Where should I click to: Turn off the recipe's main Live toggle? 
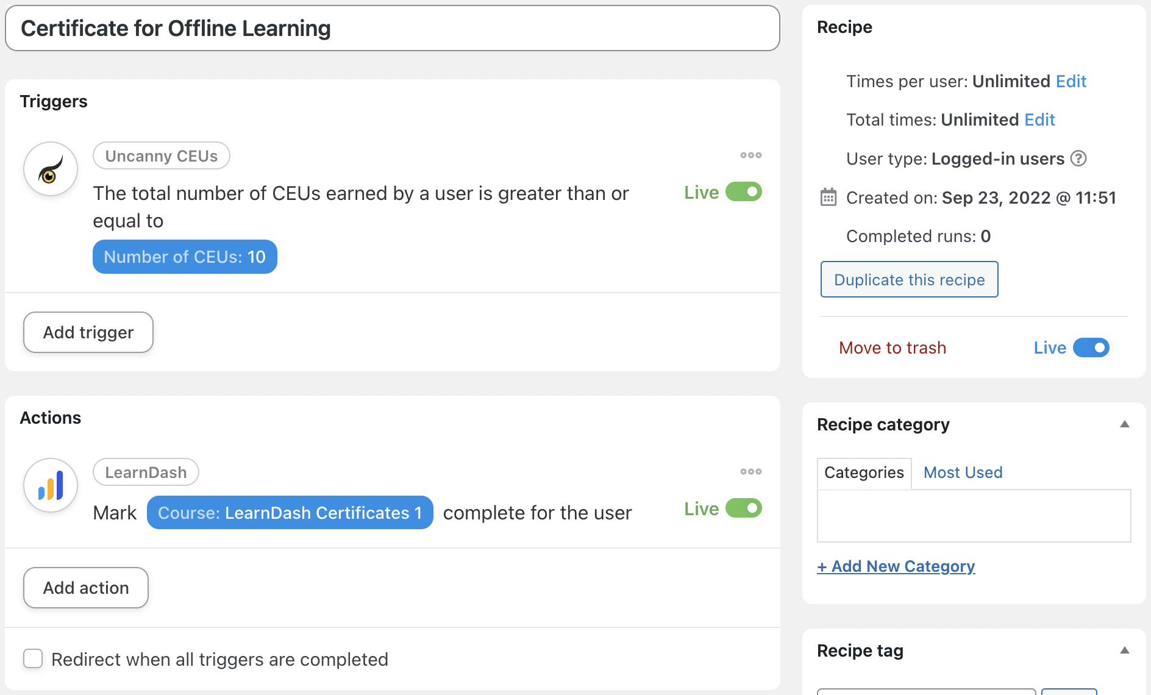click(1089, 347)
